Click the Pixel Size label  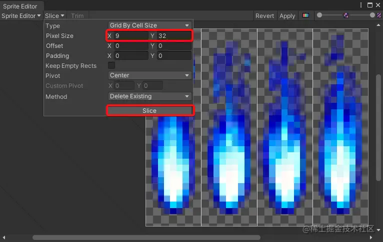point(59,36)
